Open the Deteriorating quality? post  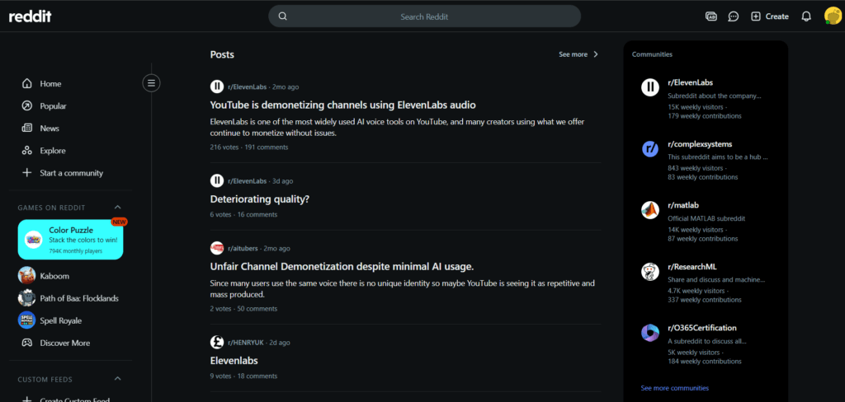pos(260,199)
